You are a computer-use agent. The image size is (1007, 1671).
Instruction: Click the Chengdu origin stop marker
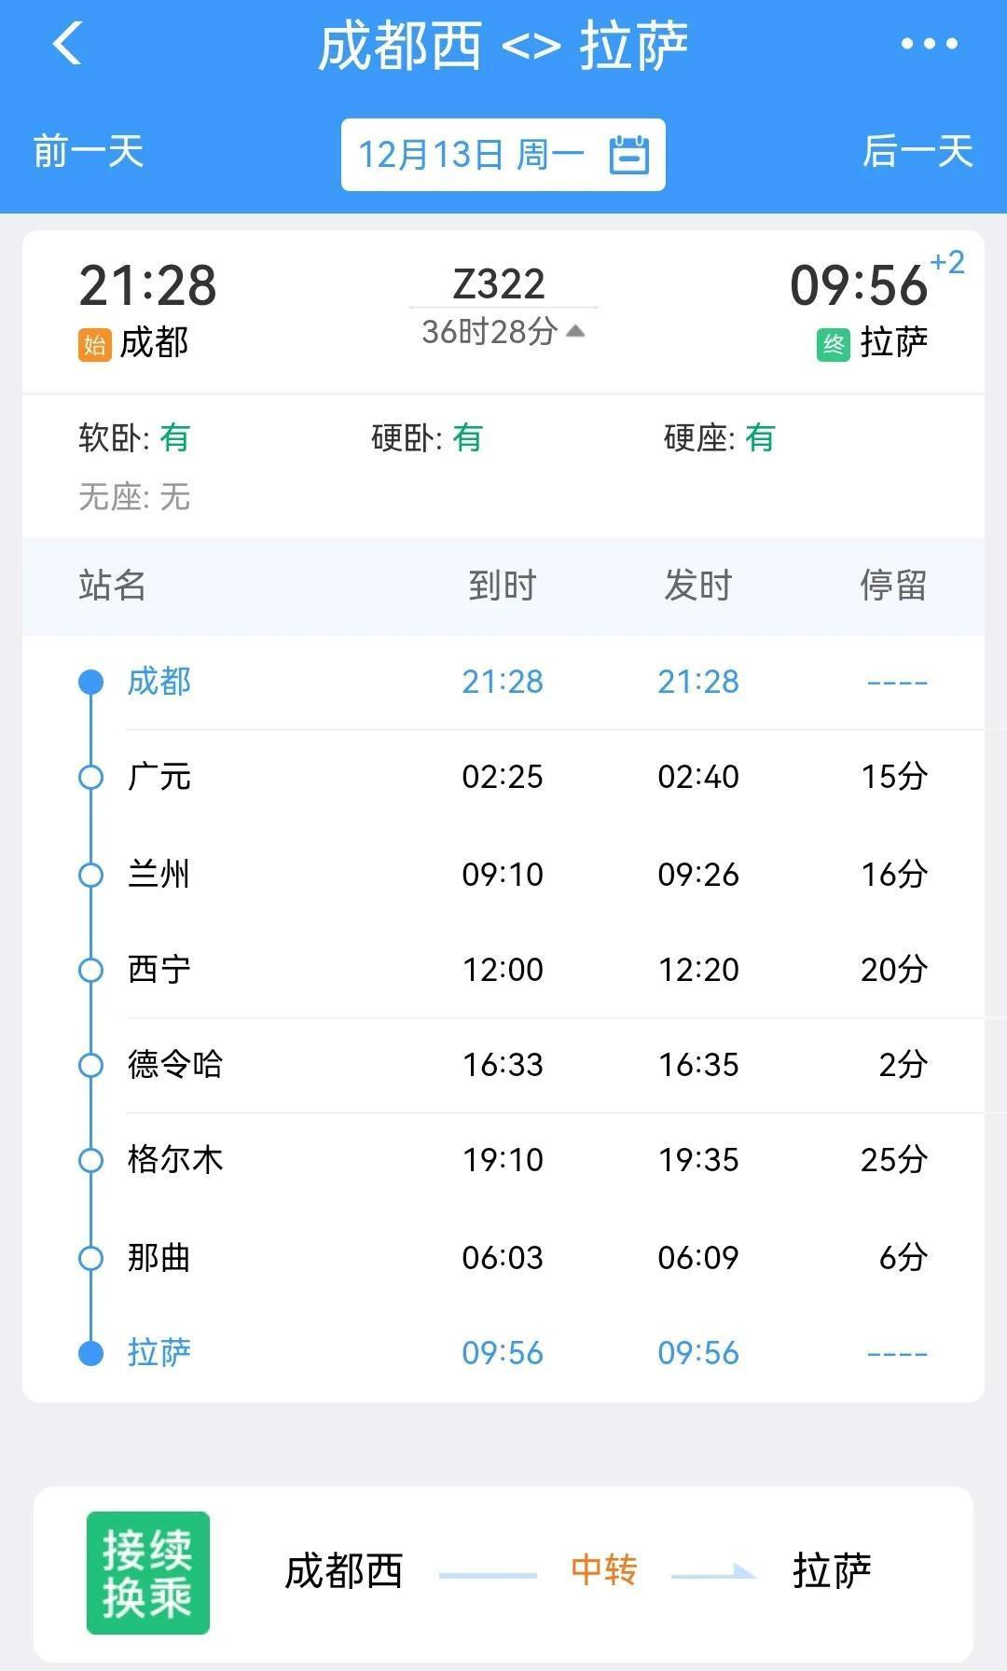90,683
